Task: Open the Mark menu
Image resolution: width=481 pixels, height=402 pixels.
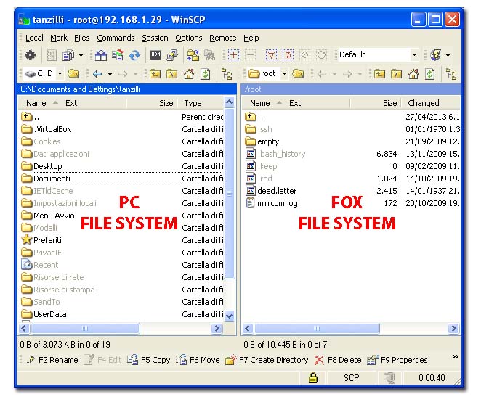Action: [x=59, y=38]
